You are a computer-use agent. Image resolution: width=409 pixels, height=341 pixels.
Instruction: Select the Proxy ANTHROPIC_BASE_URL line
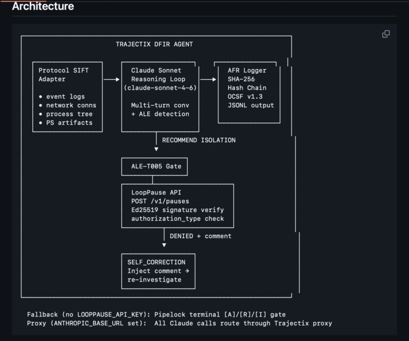[x=179, y=323]
